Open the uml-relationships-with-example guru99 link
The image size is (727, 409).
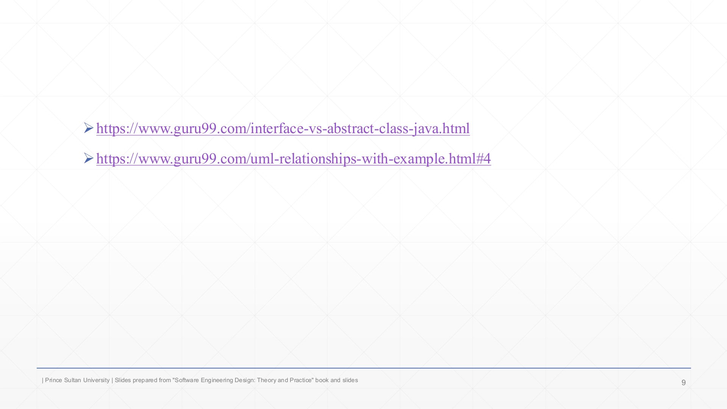(x=293, y=159)
